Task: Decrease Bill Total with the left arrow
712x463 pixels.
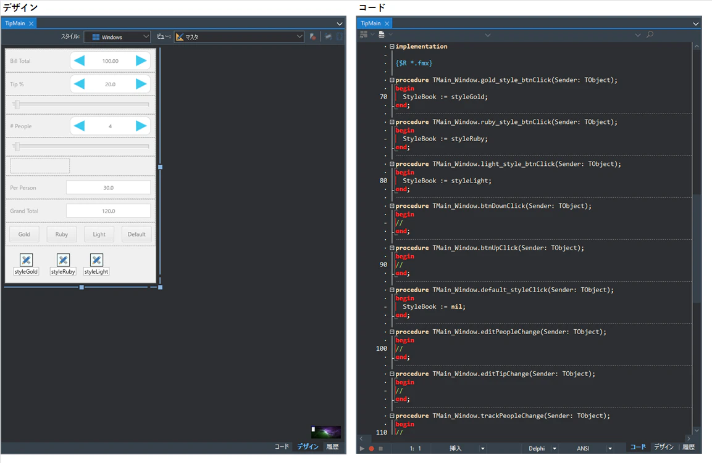Action: [80, 61]
